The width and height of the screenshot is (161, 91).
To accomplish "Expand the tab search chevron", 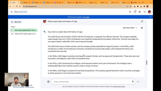I will 151,3.
